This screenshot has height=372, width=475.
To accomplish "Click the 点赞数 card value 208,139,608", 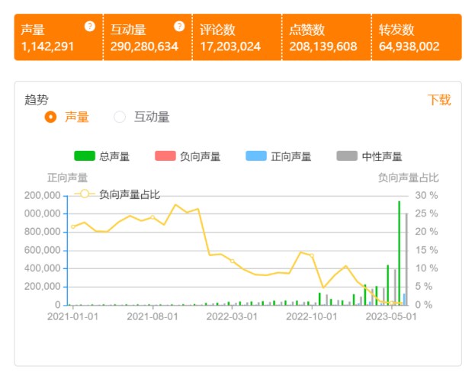I will point(323,46).
